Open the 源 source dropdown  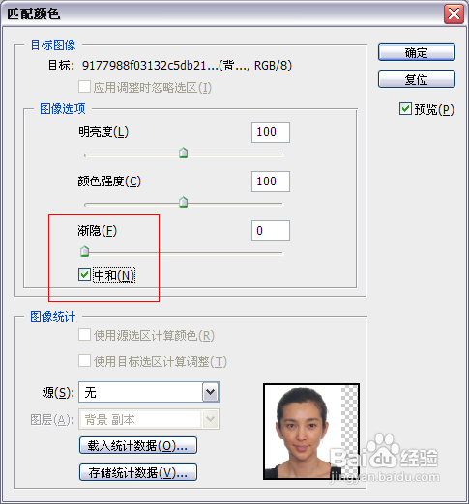(149, 392)
